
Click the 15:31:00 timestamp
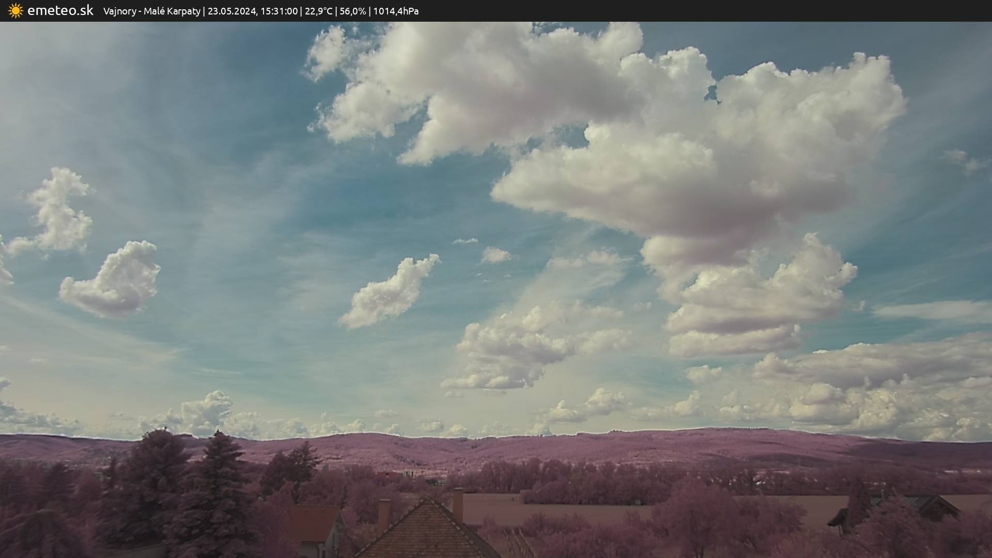point(279,11)
